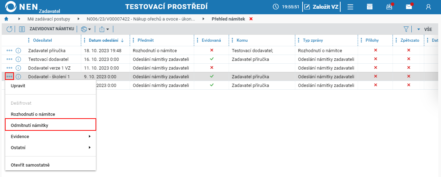The width and height of the screenshot is (441, 177).
Task: Expand the print dropdown arrow
Action: coord(89,30)
